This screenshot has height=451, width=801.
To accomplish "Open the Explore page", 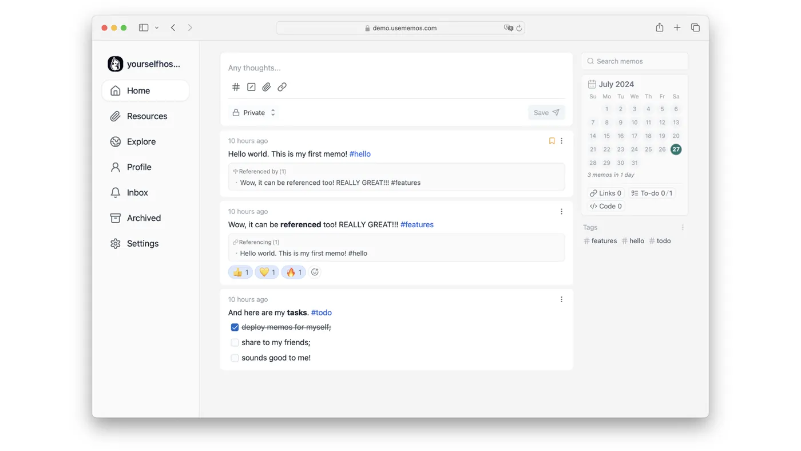I will pos(145,142).
